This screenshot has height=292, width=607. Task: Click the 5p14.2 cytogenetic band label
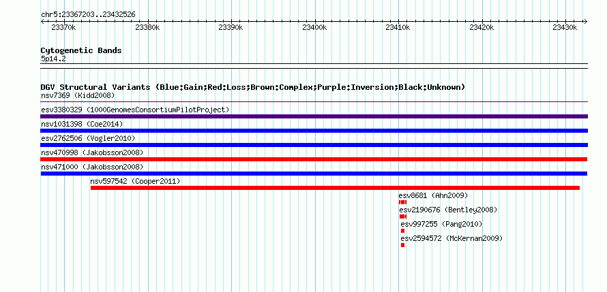[53, 59]
